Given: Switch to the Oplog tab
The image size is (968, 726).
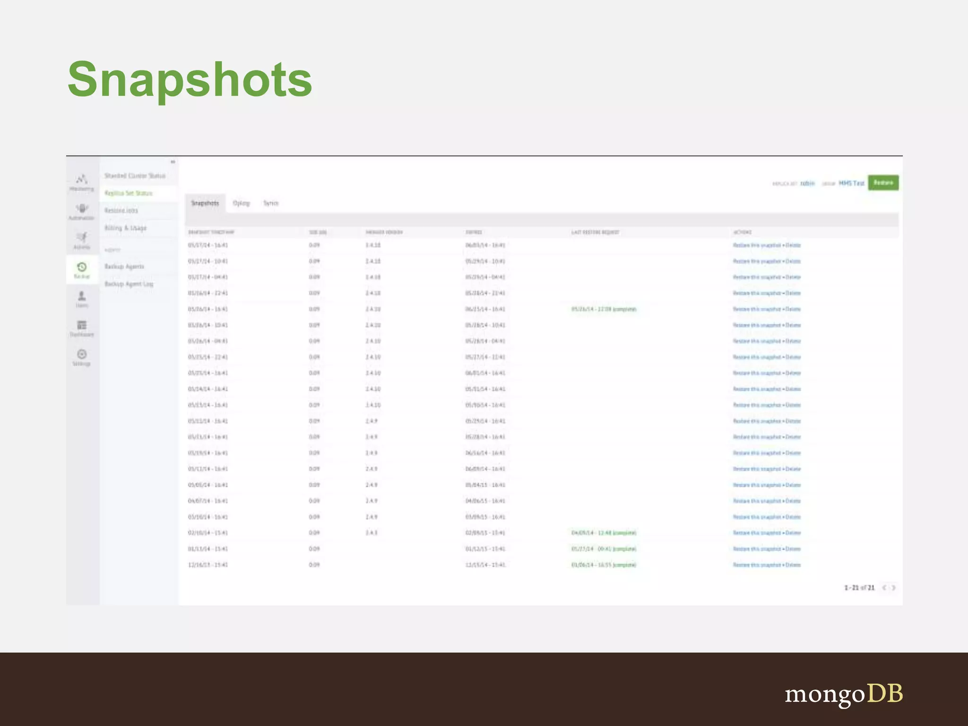Looking at the screenshot, I should pyautogui.click(x=241, y=203).
